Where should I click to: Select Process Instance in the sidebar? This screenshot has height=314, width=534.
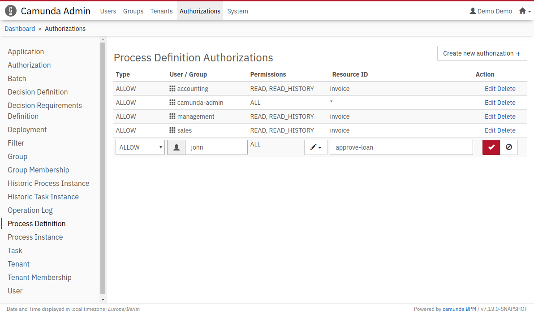tap(35, 237)
